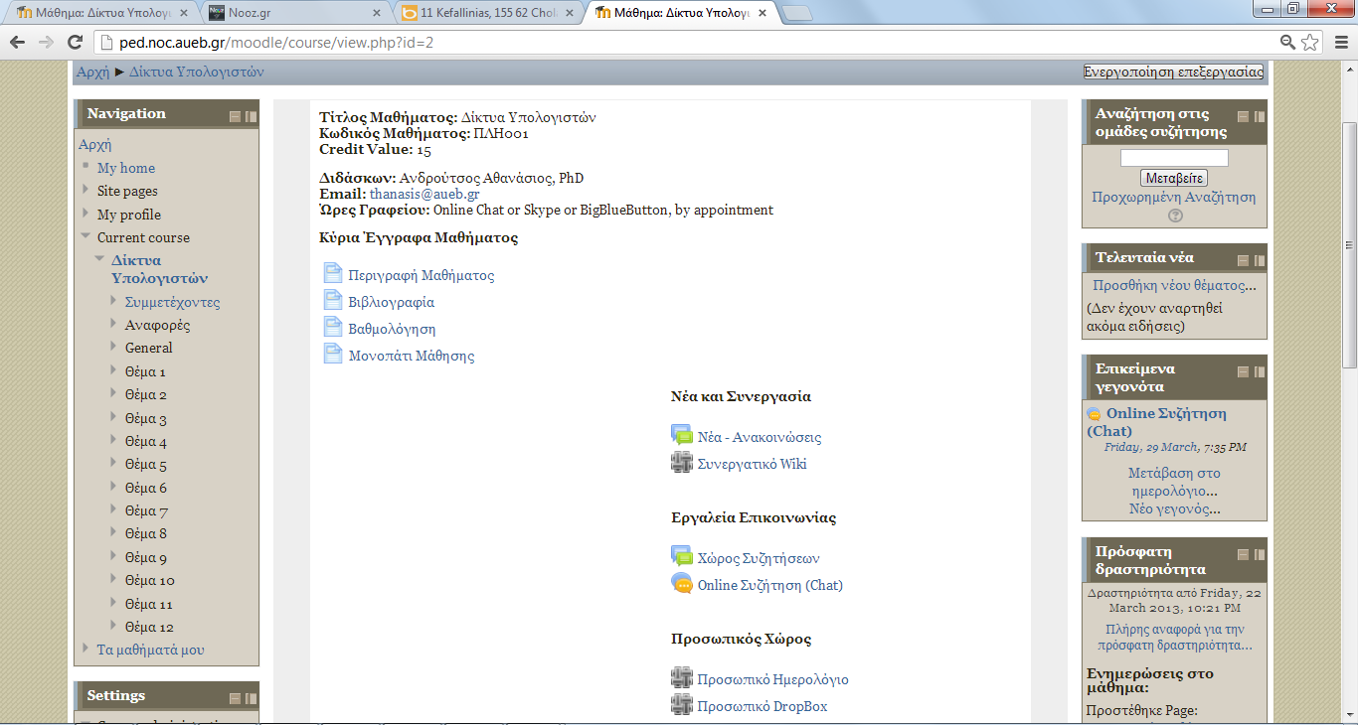Open the Online Συζήτηση (Chat) upcoming event
The width and height of the screenshot is (1358, 725).
pyautogui.click(x=1157, y=422)
